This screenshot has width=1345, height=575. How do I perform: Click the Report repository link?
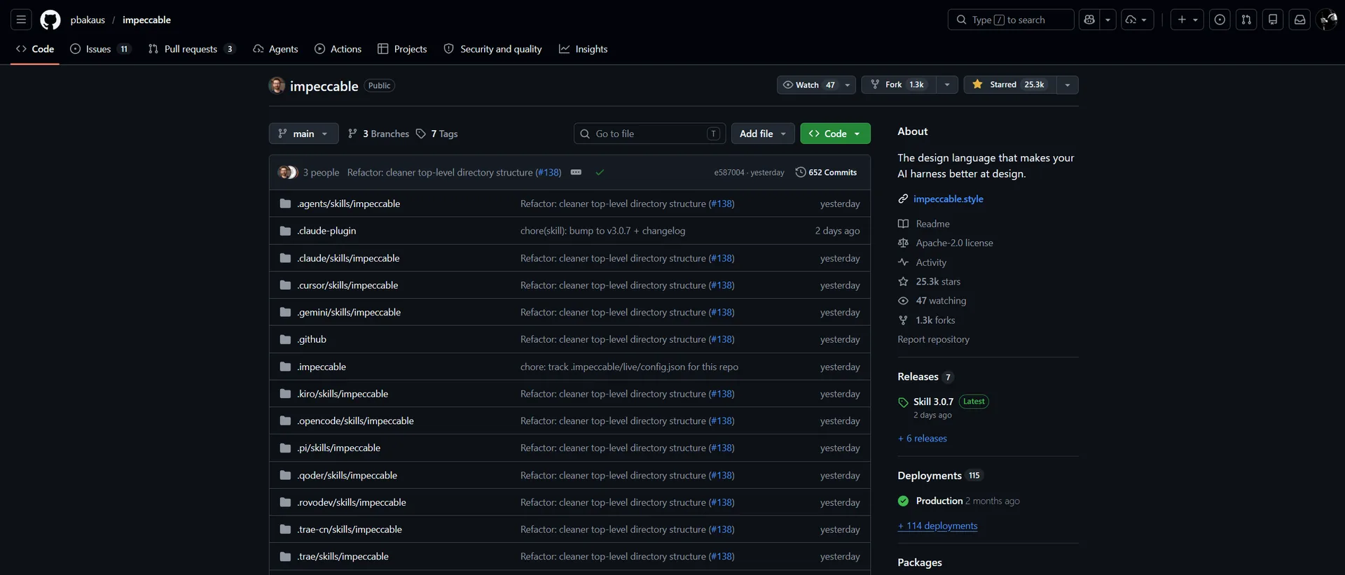coord(933,339)
